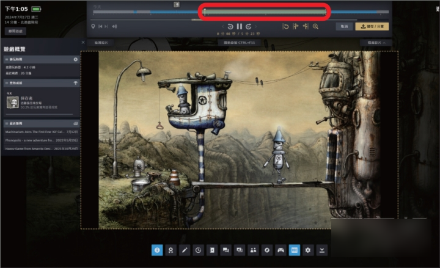Viewport: 440px width, 268px height.
Task: Add a timeline marker with the pin icon
Action: click(x=93, y=26)
